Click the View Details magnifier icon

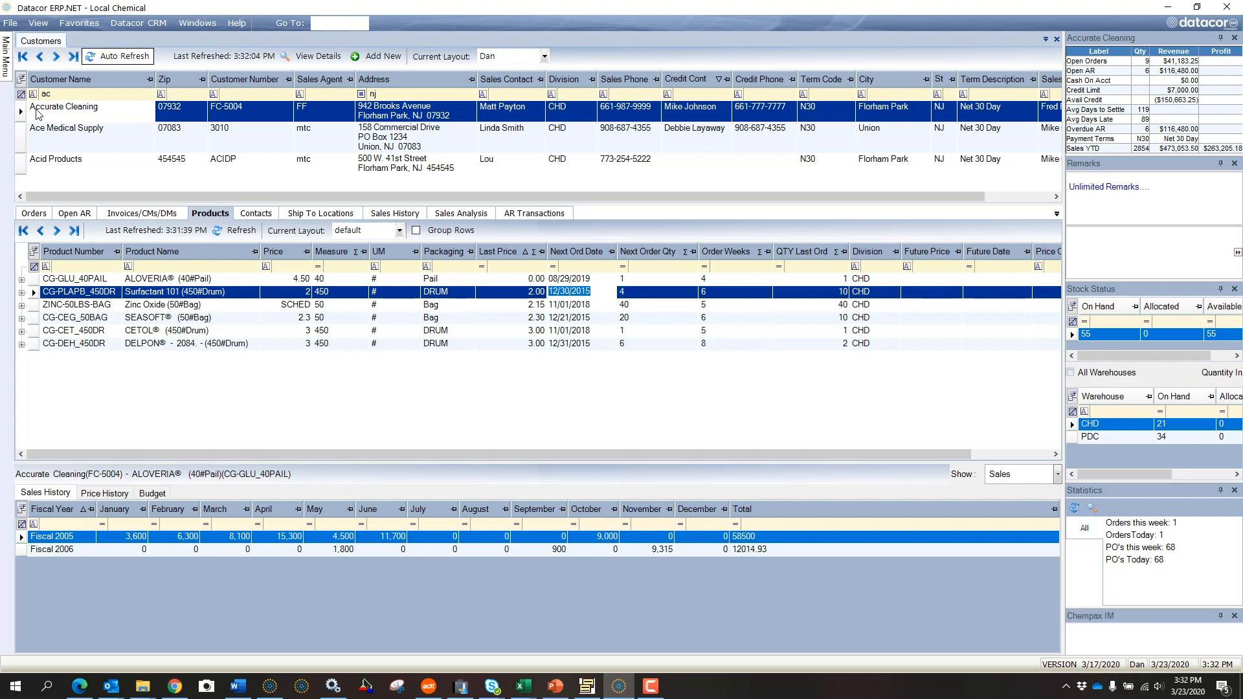click(285, 56)
